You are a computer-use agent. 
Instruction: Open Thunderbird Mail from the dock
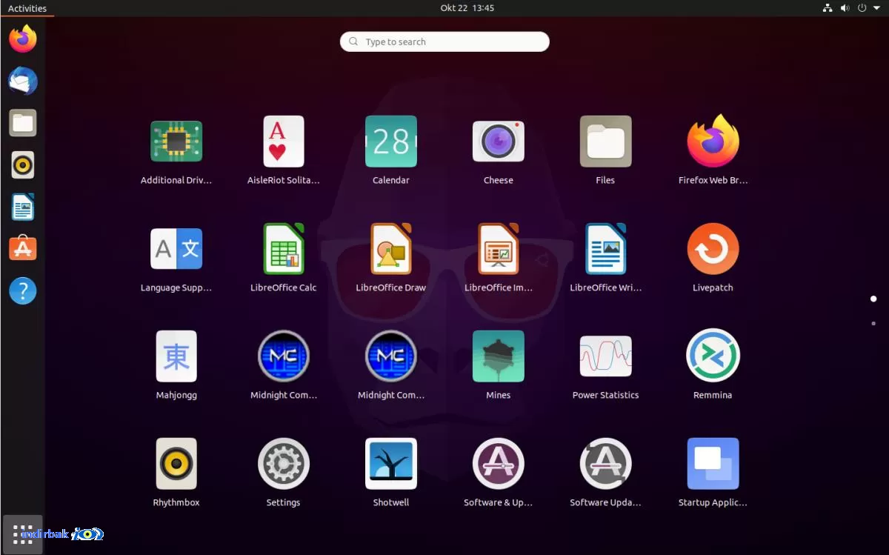tap(23, 81)
